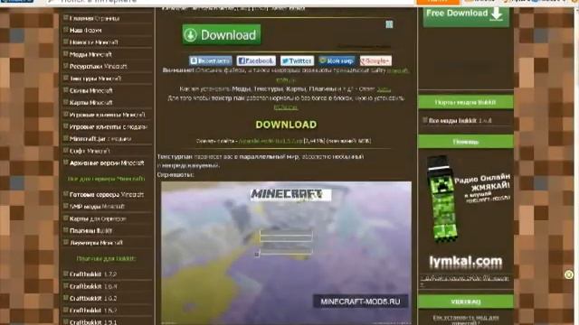Share the page on VKontakte

click(x=211, y=60)
